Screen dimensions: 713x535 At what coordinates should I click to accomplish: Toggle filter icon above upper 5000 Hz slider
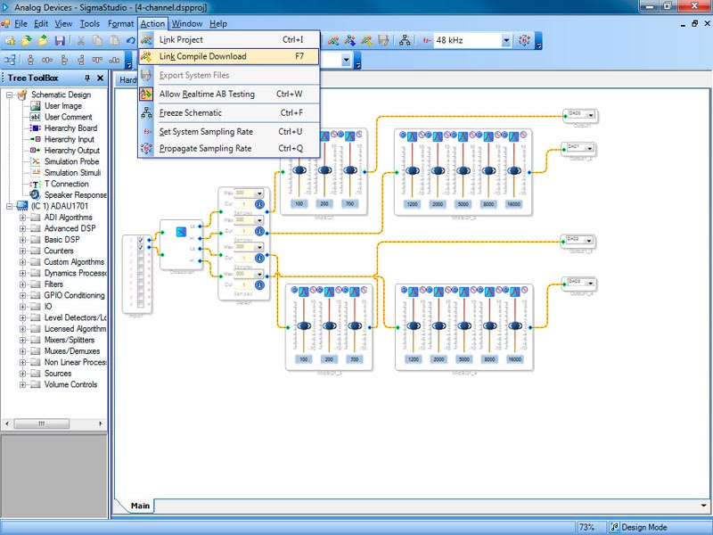(463, 136)
